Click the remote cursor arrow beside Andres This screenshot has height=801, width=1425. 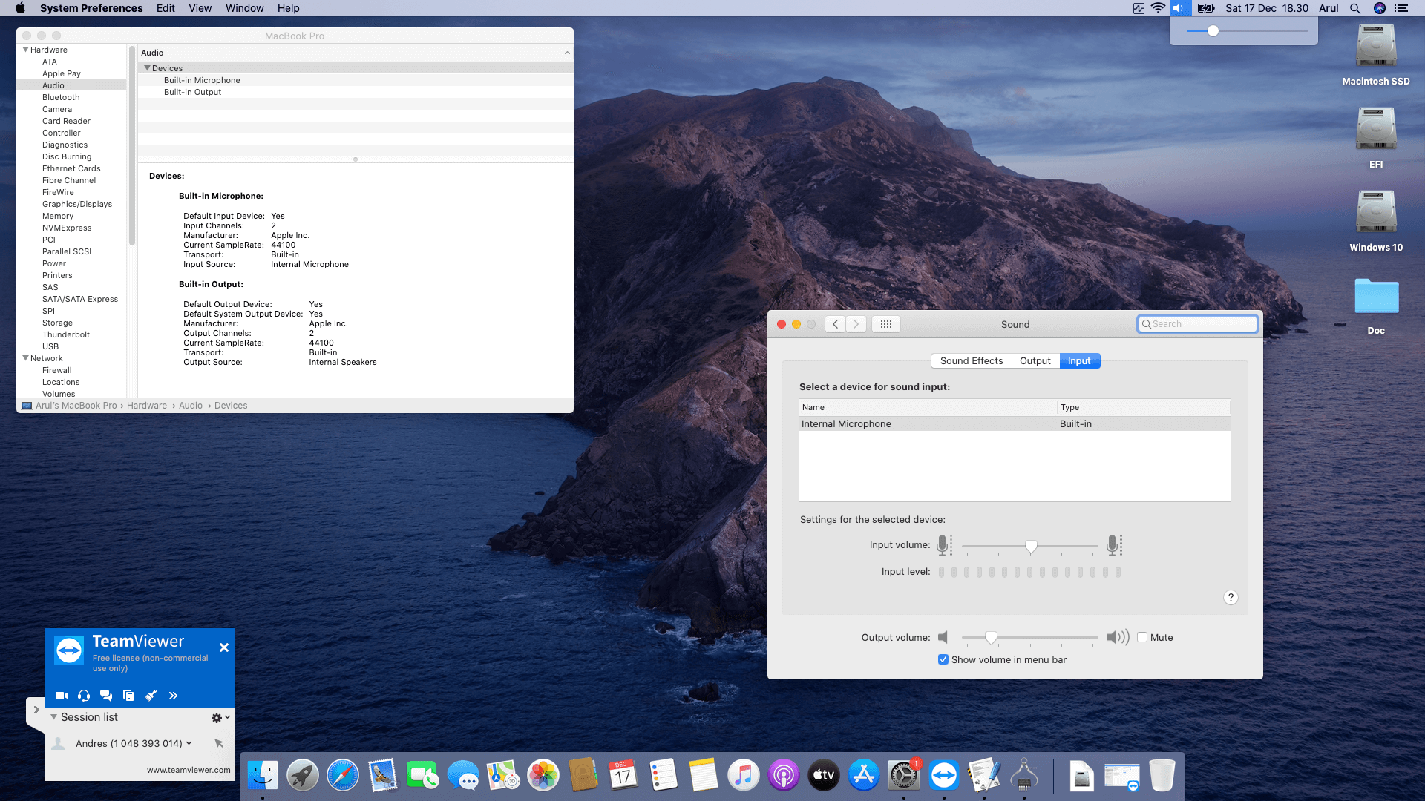219,743
